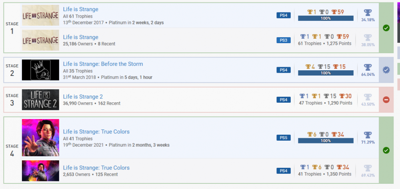The width and height of the screenshot is (400, 189).
Task: Click the platinum trophy icon showing 71.29%
Action: (368, 135)
